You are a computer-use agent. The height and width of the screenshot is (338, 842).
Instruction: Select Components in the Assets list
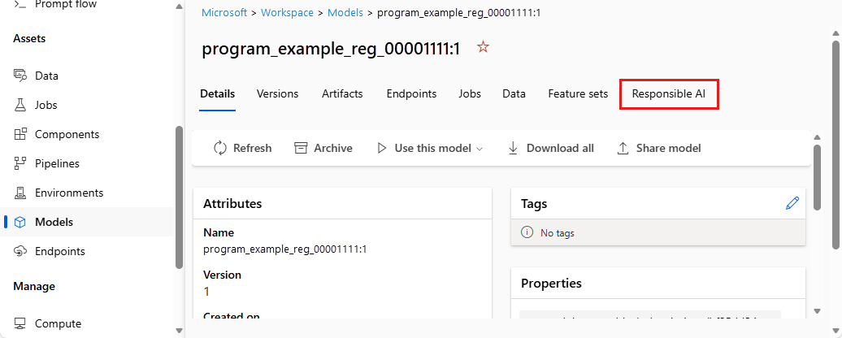click(67, 134)
